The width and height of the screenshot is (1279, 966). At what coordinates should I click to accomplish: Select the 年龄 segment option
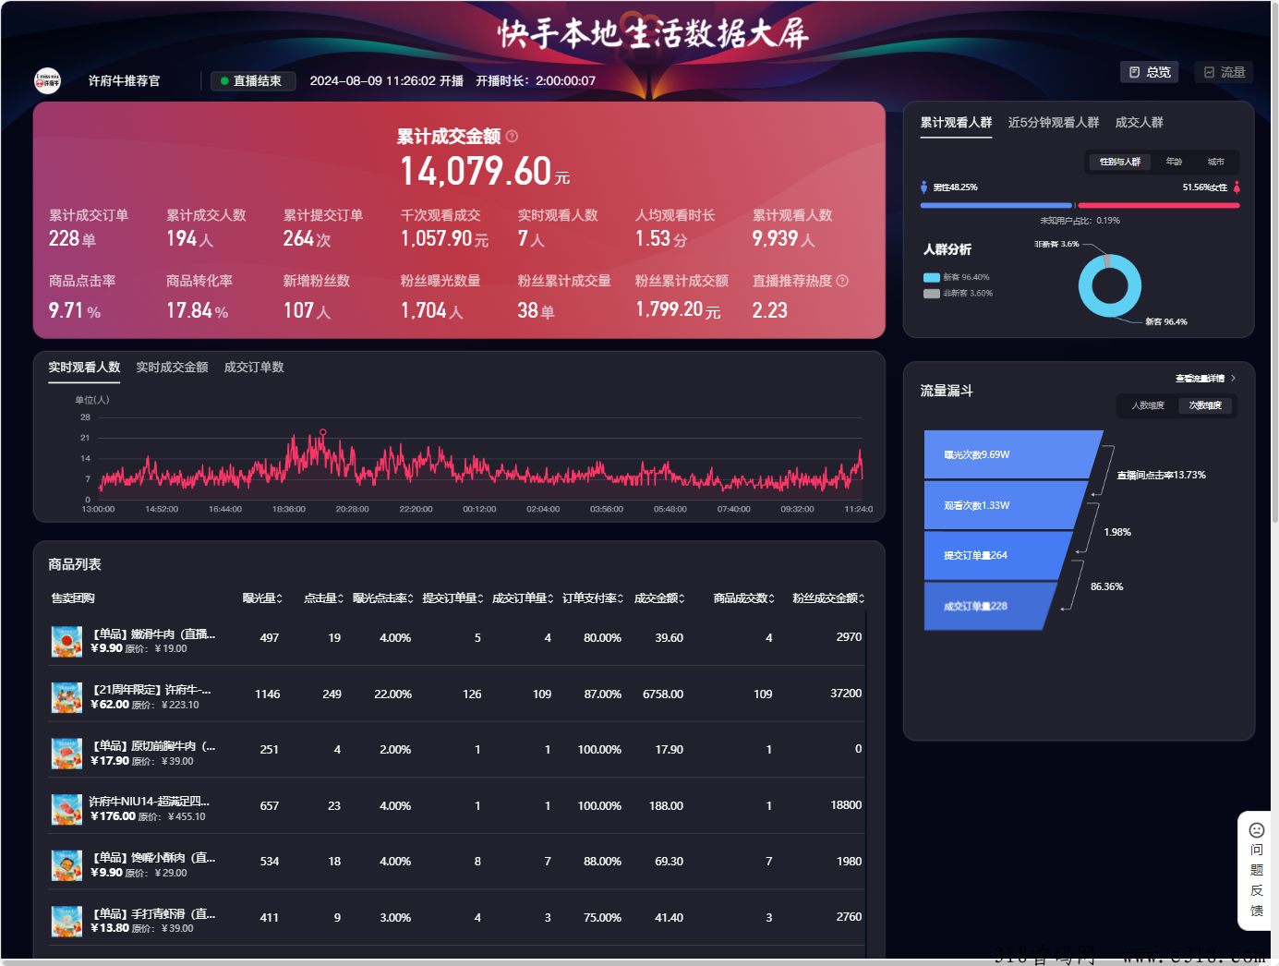tap(1174, 162)
